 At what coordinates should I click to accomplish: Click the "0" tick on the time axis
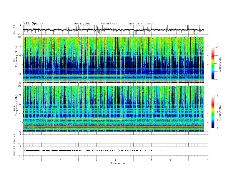click(23, 160)
